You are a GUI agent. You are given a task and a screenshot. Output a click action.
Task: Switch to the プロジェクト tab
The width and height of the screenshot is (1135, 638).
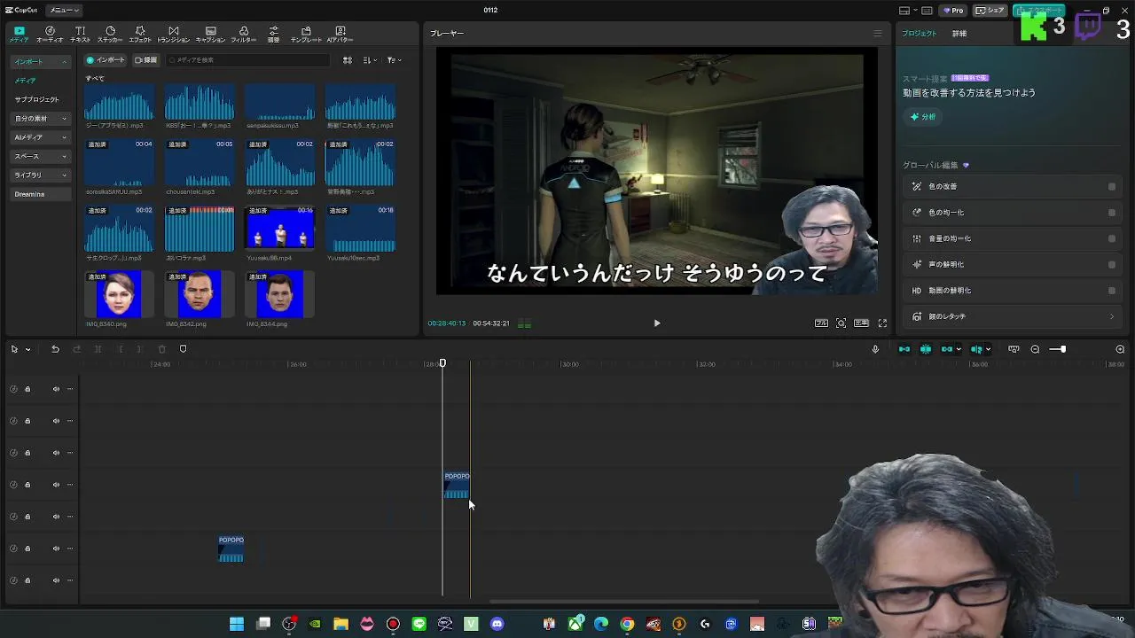click(x=919, y=34)
